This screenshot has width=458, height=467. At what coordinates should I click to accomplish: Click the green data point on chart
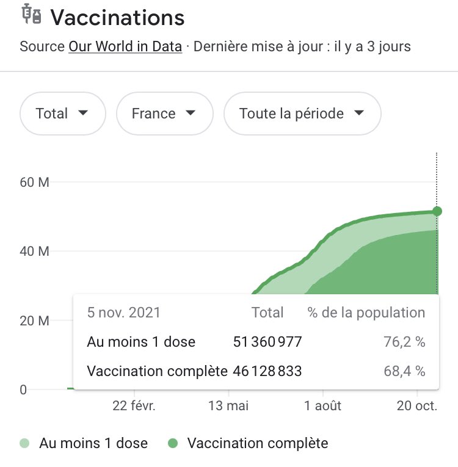(x=437, y=211)
